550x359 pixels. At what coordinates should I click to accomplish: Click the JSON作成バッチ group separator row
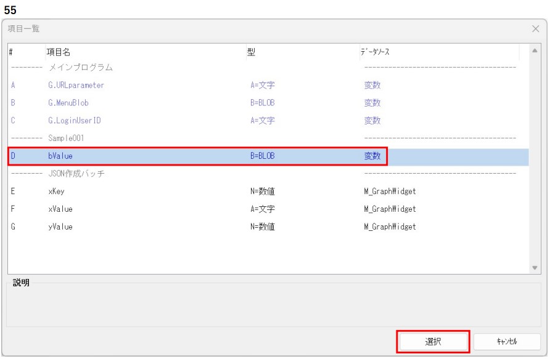click(x=76, y=174)
